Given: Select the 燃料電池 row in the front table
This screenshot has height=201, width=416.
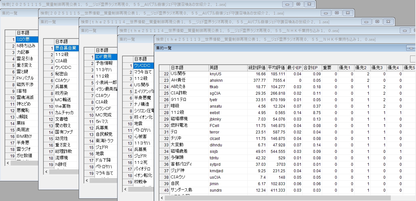Looking at the screenshot, I should pyautogui.click(x=189, y=125).
